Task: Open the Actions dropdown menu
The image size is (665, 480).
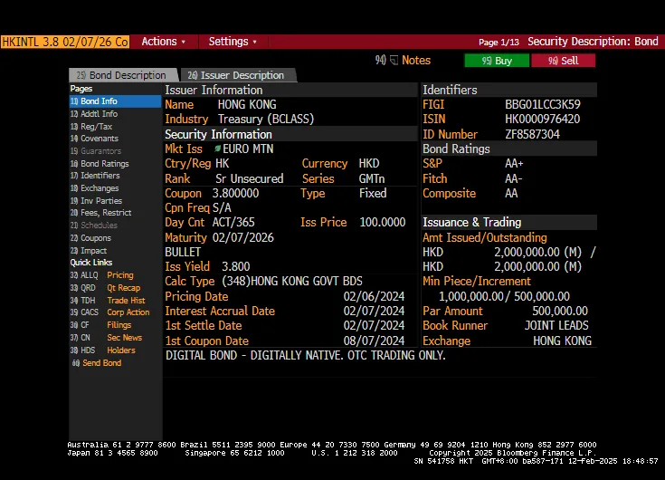Action: point(163,42)
